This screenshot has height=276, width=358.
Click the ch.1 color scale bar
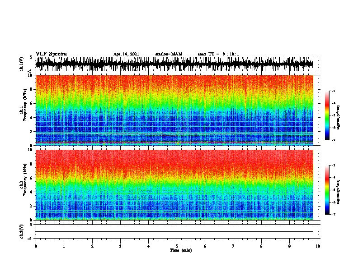[327, 115]
